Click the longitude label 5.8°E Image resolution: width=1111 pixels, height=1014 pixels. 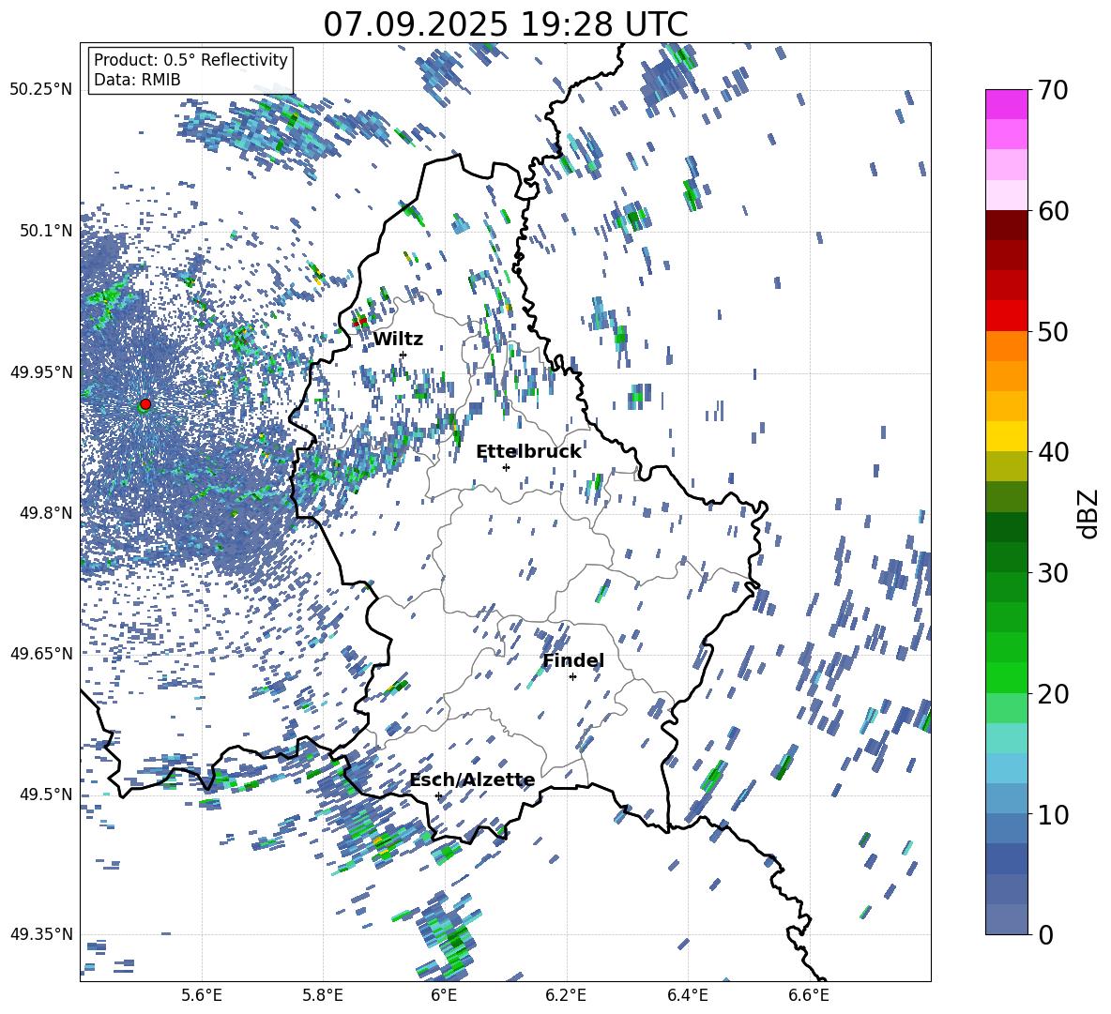[323, 995]
